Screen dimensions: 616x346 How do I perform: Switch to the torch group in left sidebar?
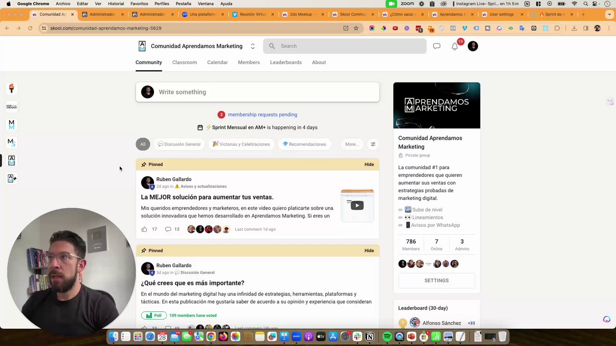point(12,88)
